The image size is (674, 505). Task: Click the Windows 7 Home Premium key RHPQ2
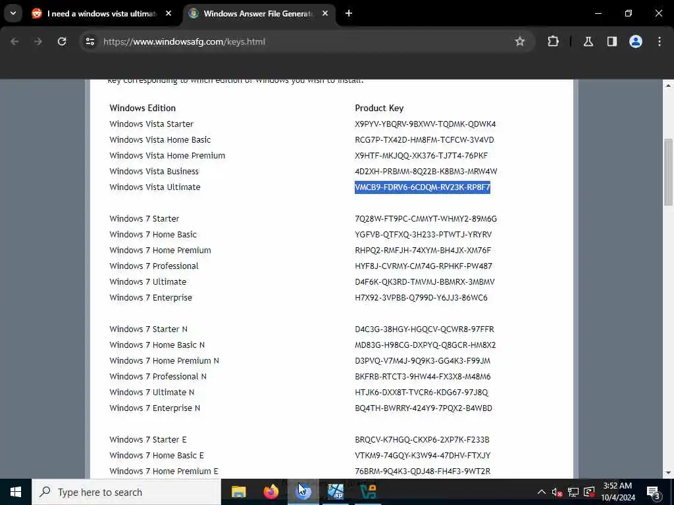(x=423, y=251)
